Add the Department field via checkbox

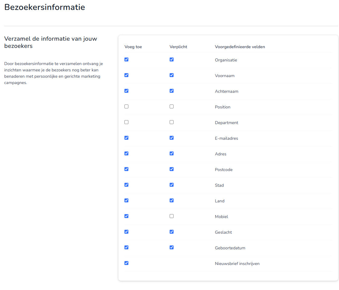coord(126,122)
